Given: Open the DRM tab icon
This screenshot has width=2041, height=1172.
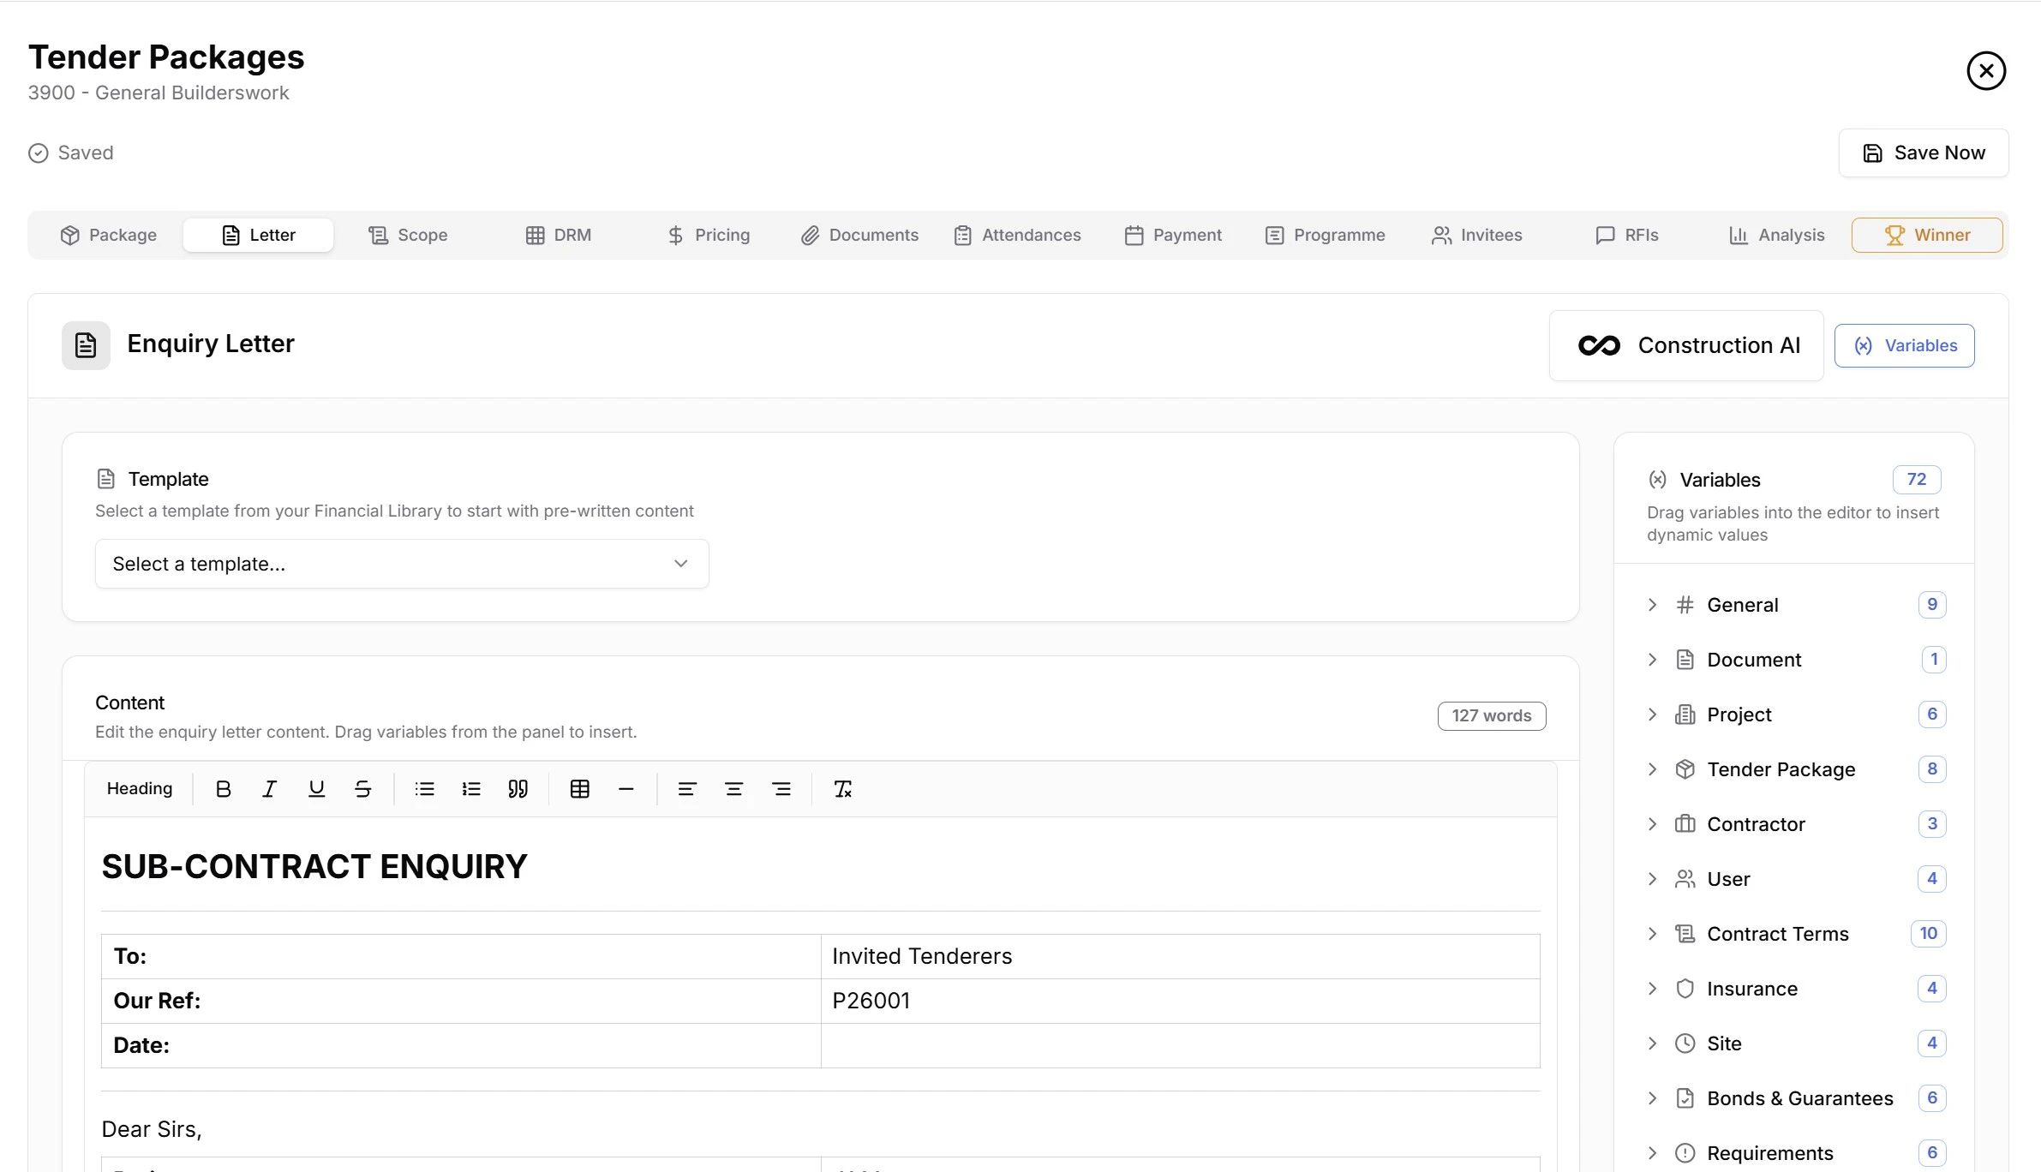Looking at the screenshot, I should coord(537,234).
